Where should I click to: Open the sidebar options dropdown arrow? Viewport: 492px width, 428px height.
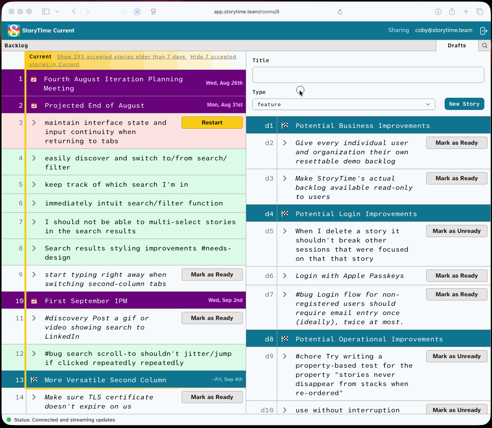click(57, 11)
